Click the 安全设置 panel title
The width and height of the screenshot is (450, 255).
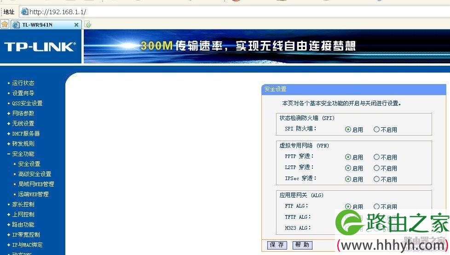click(275, 89)
